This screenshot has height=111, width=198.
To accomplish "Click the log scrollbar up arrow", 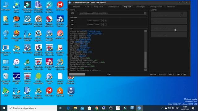I will click(145, 31).
